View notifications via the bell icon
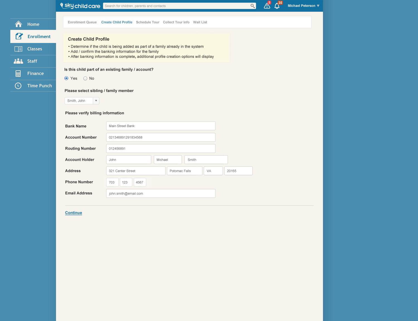 tap(277, 6)
